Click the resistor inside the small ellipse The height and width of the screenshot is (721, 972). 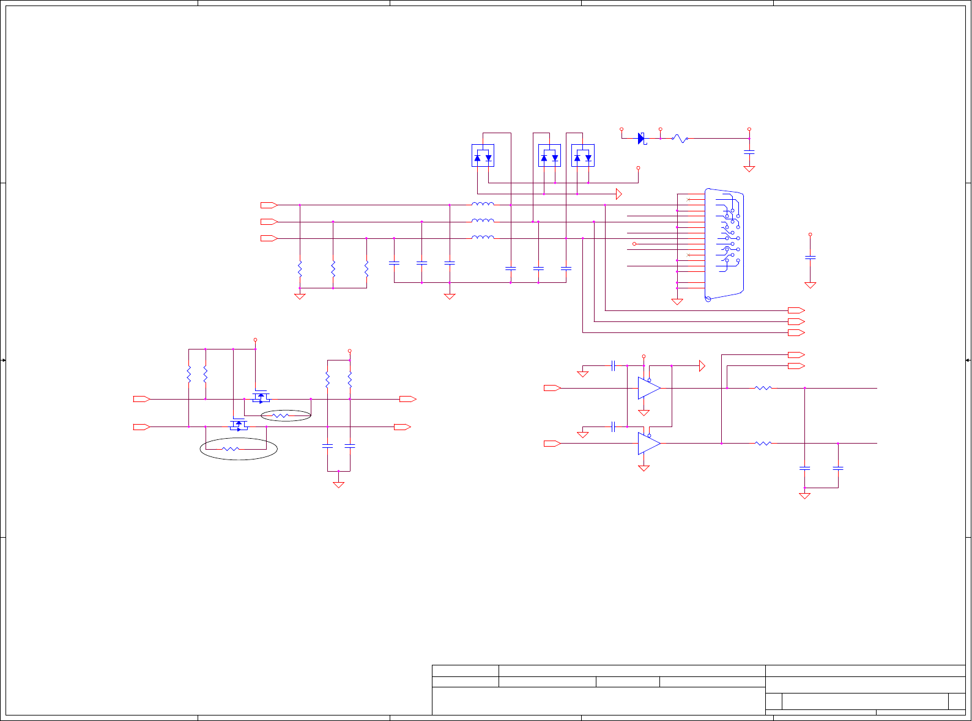[x=281, y=415]
